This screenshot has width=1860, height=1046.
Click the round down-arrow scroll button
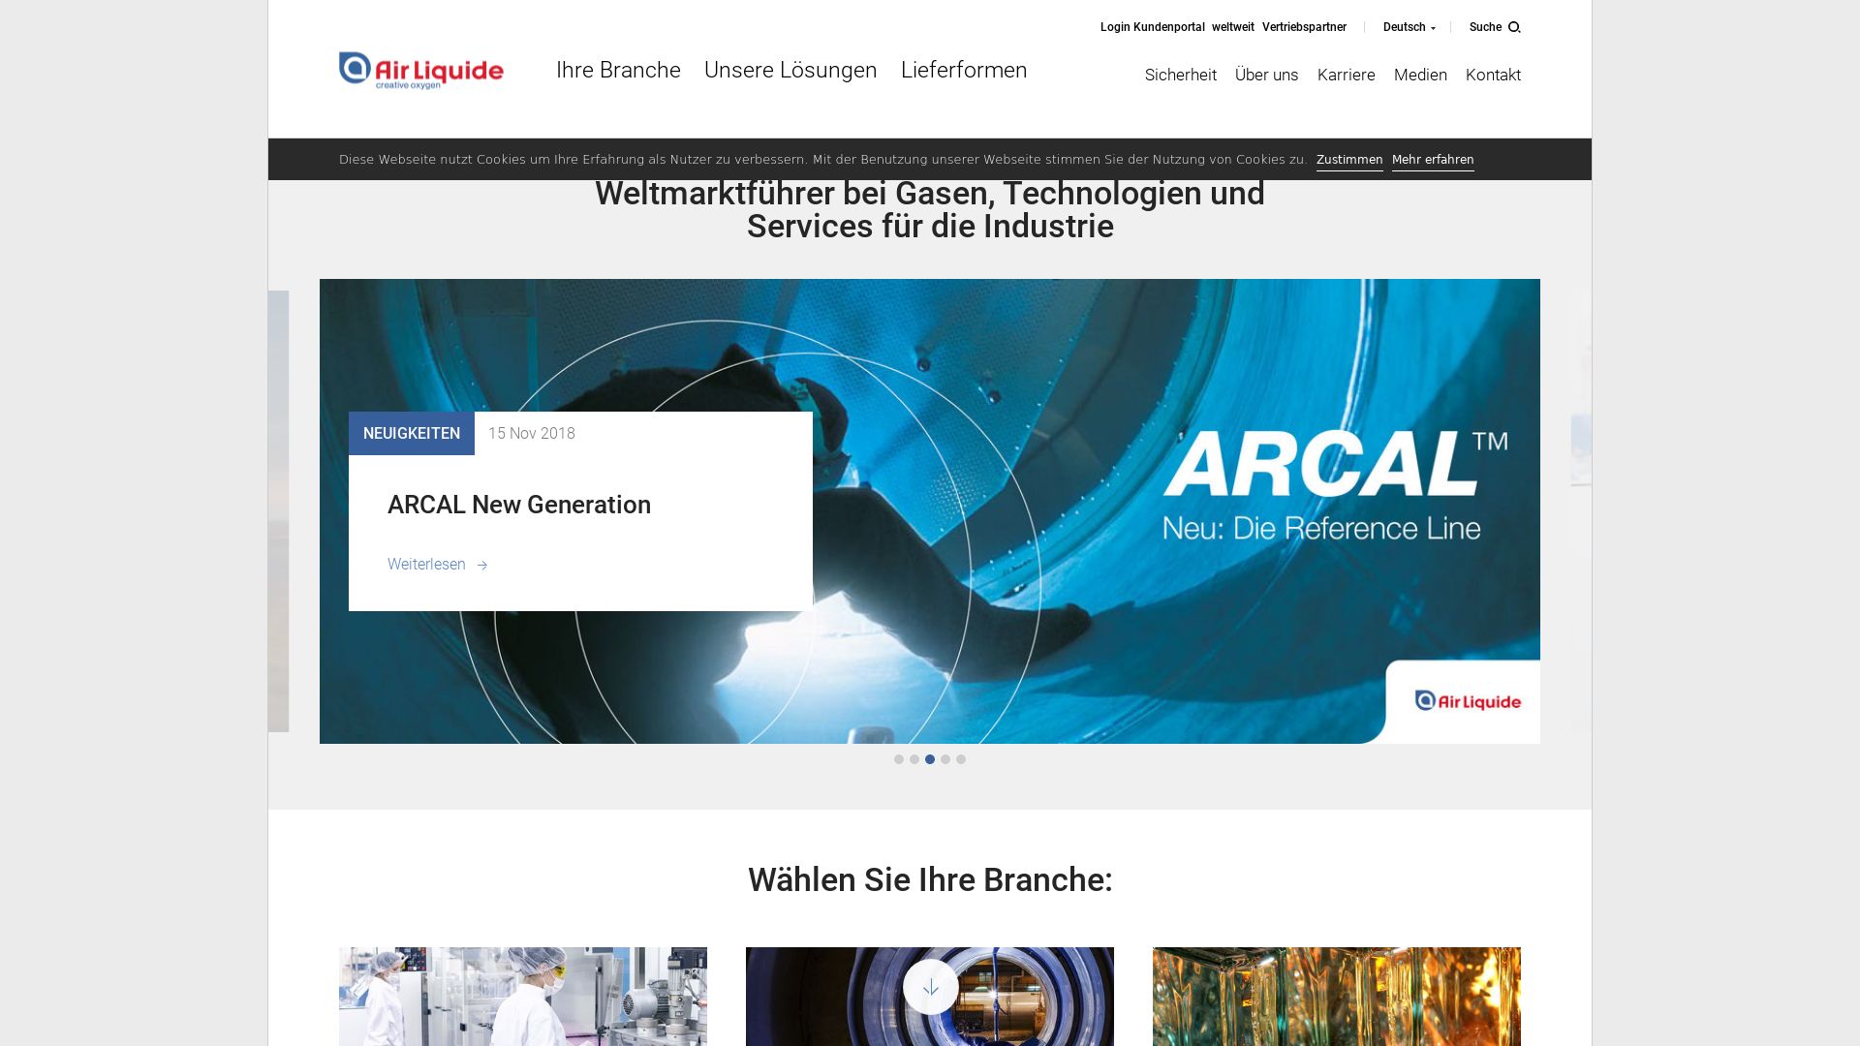pos(931,987)
